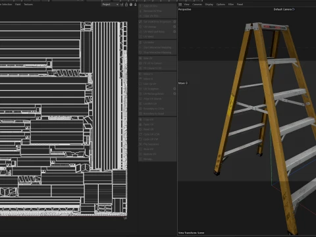316x237 pixels.
Task: Open the Project dropdown
Action: coord(110,5)
